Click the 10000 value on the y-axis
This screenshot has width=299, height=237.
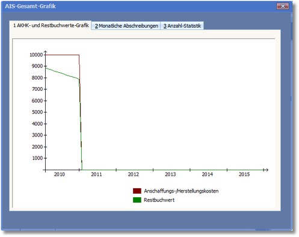point(36,55)
